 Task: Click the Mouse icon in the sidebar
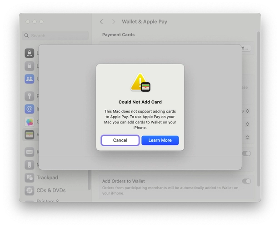[x=30, y=164]
